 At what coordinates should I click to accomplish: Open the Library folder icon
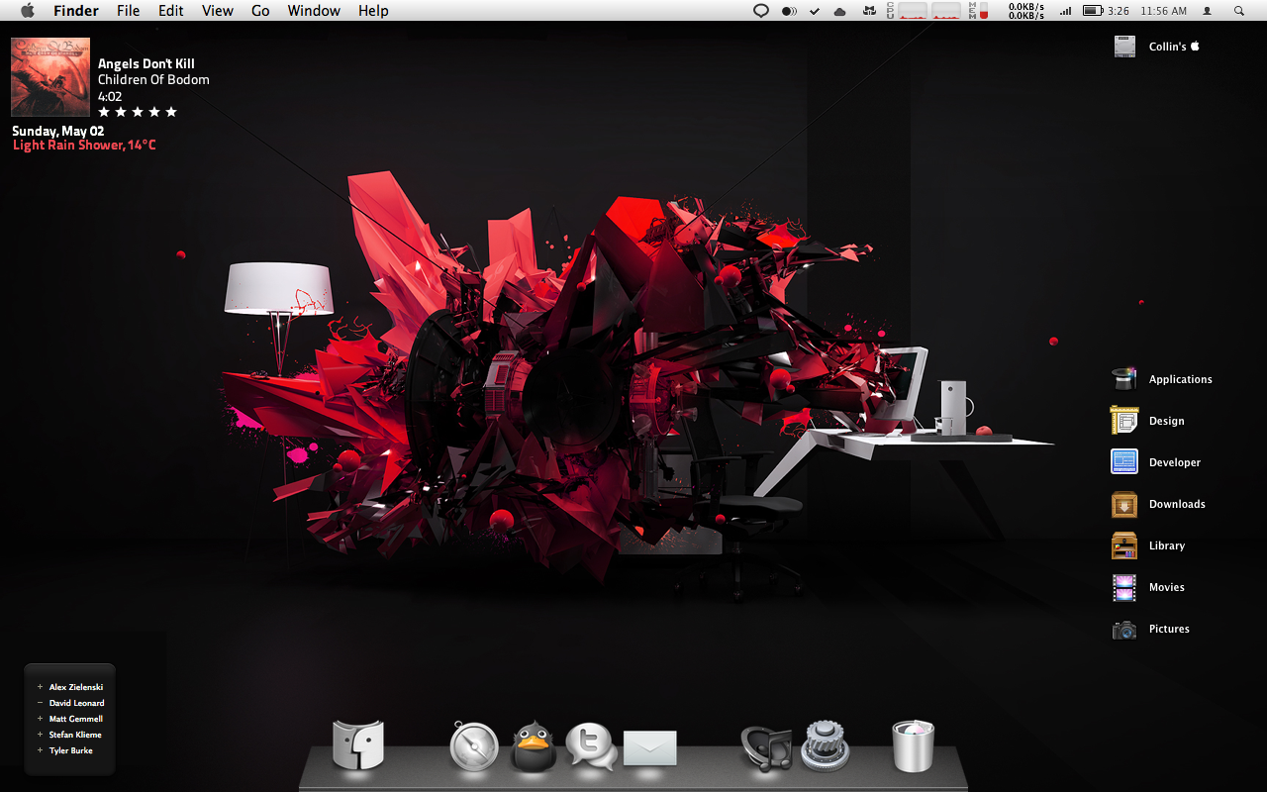point(1124,545)
